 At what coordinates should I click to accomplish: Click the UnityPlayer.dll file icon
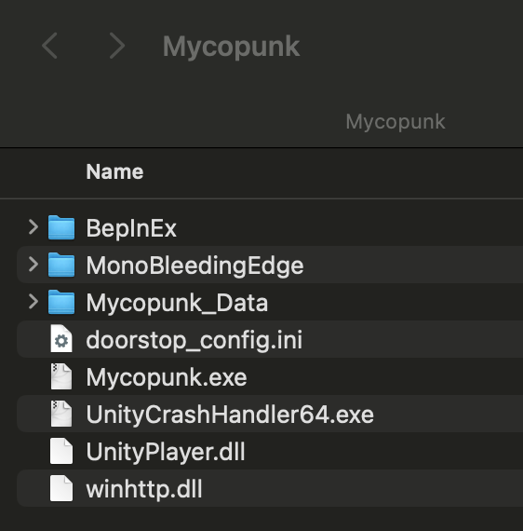point(61,451)
